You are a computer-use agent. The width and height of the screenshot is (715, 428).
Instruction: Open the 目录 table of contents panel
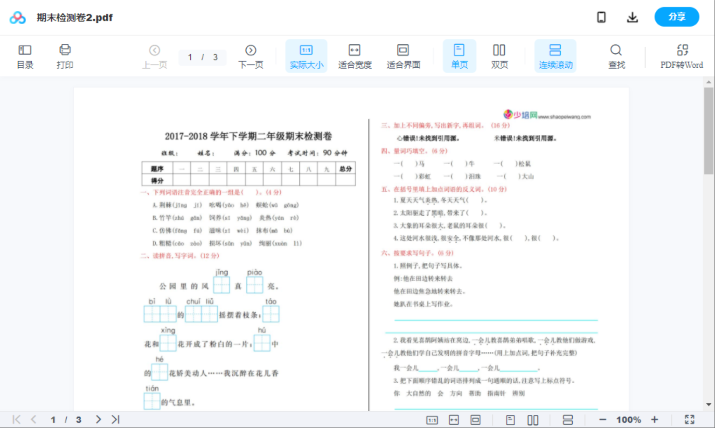pos(25,56)
